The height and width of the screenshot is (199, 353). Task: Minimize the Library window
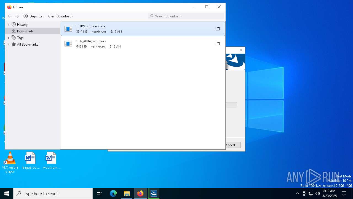pyautogui.click(x=194, y=7)
